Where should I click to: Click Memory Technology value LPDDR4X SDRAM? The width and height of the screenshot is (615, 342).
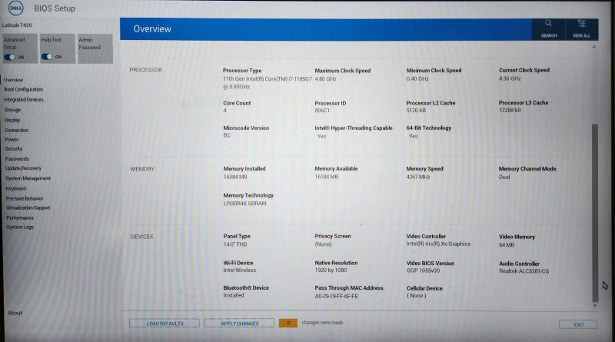pos(244,204)
